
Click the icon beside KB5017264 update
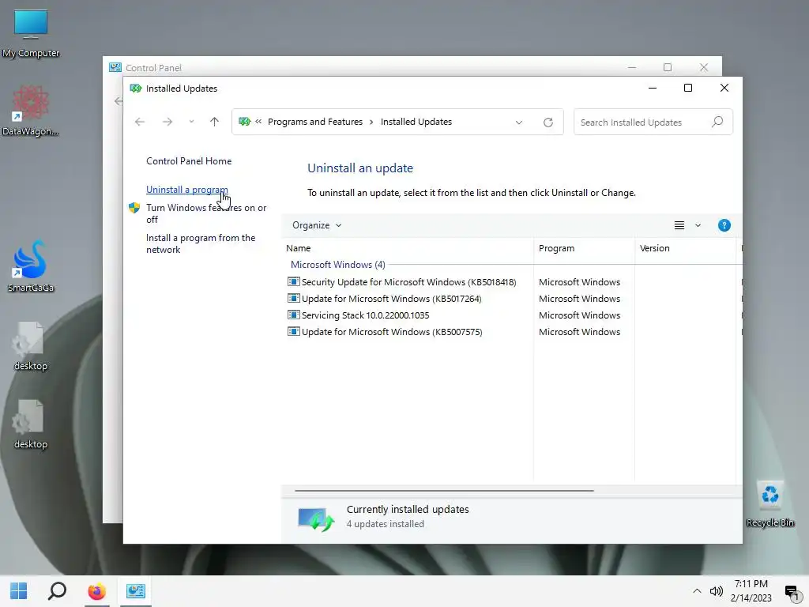tap(294, 298)
